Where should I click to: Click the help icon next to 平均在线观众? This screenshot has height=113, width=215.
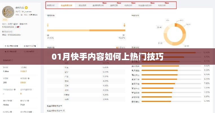(x=15, y=90)
